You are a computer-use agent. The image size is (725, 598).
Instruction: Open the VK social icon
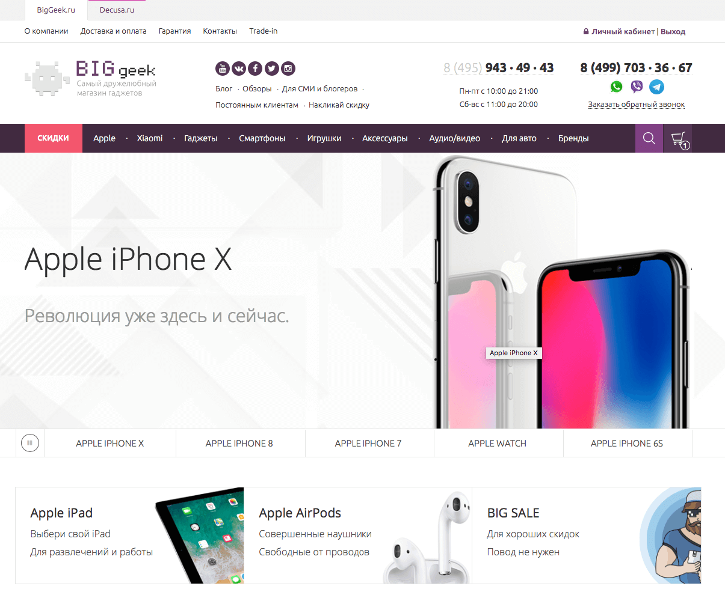239,69
